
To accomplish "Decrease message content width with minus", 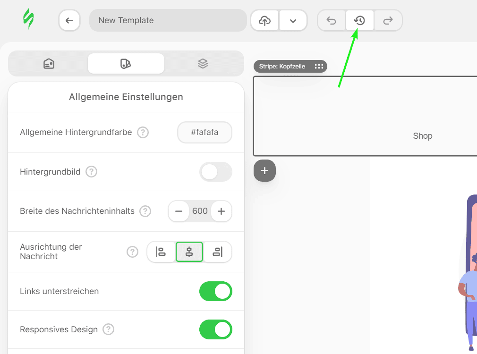I will pyautogui.click(x=179, y=211).
